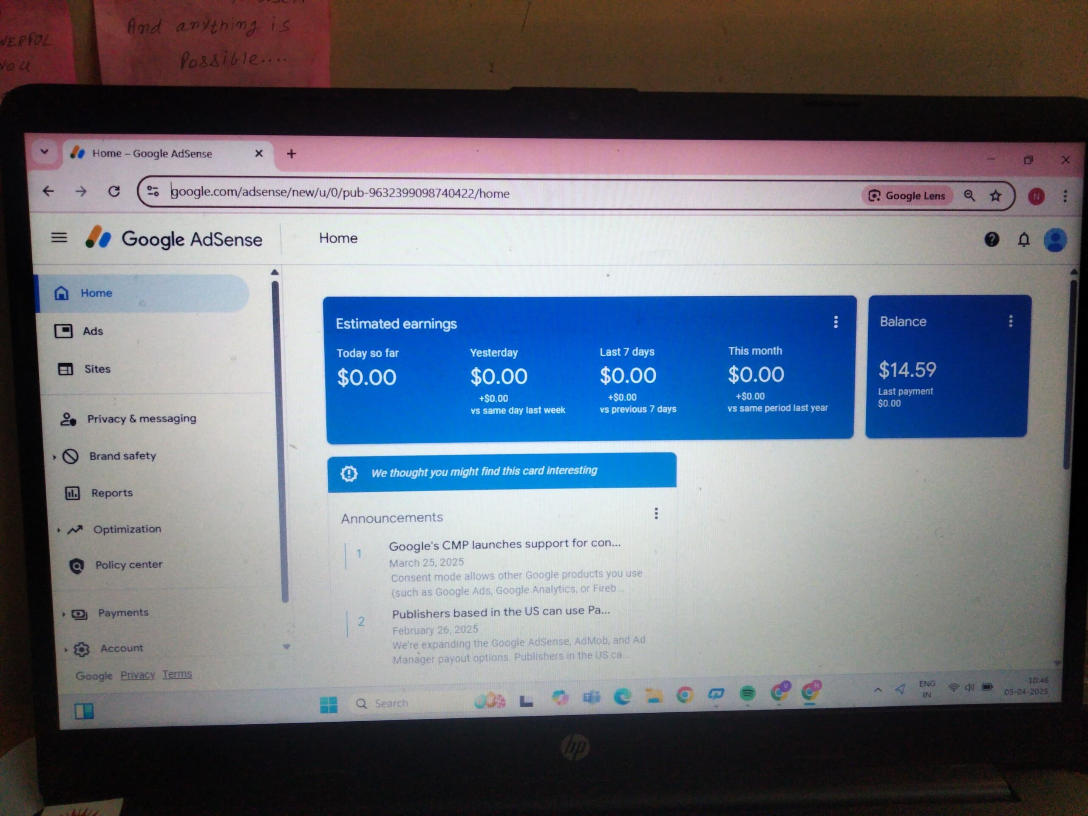Click the Terms footer link

(177, 674)
